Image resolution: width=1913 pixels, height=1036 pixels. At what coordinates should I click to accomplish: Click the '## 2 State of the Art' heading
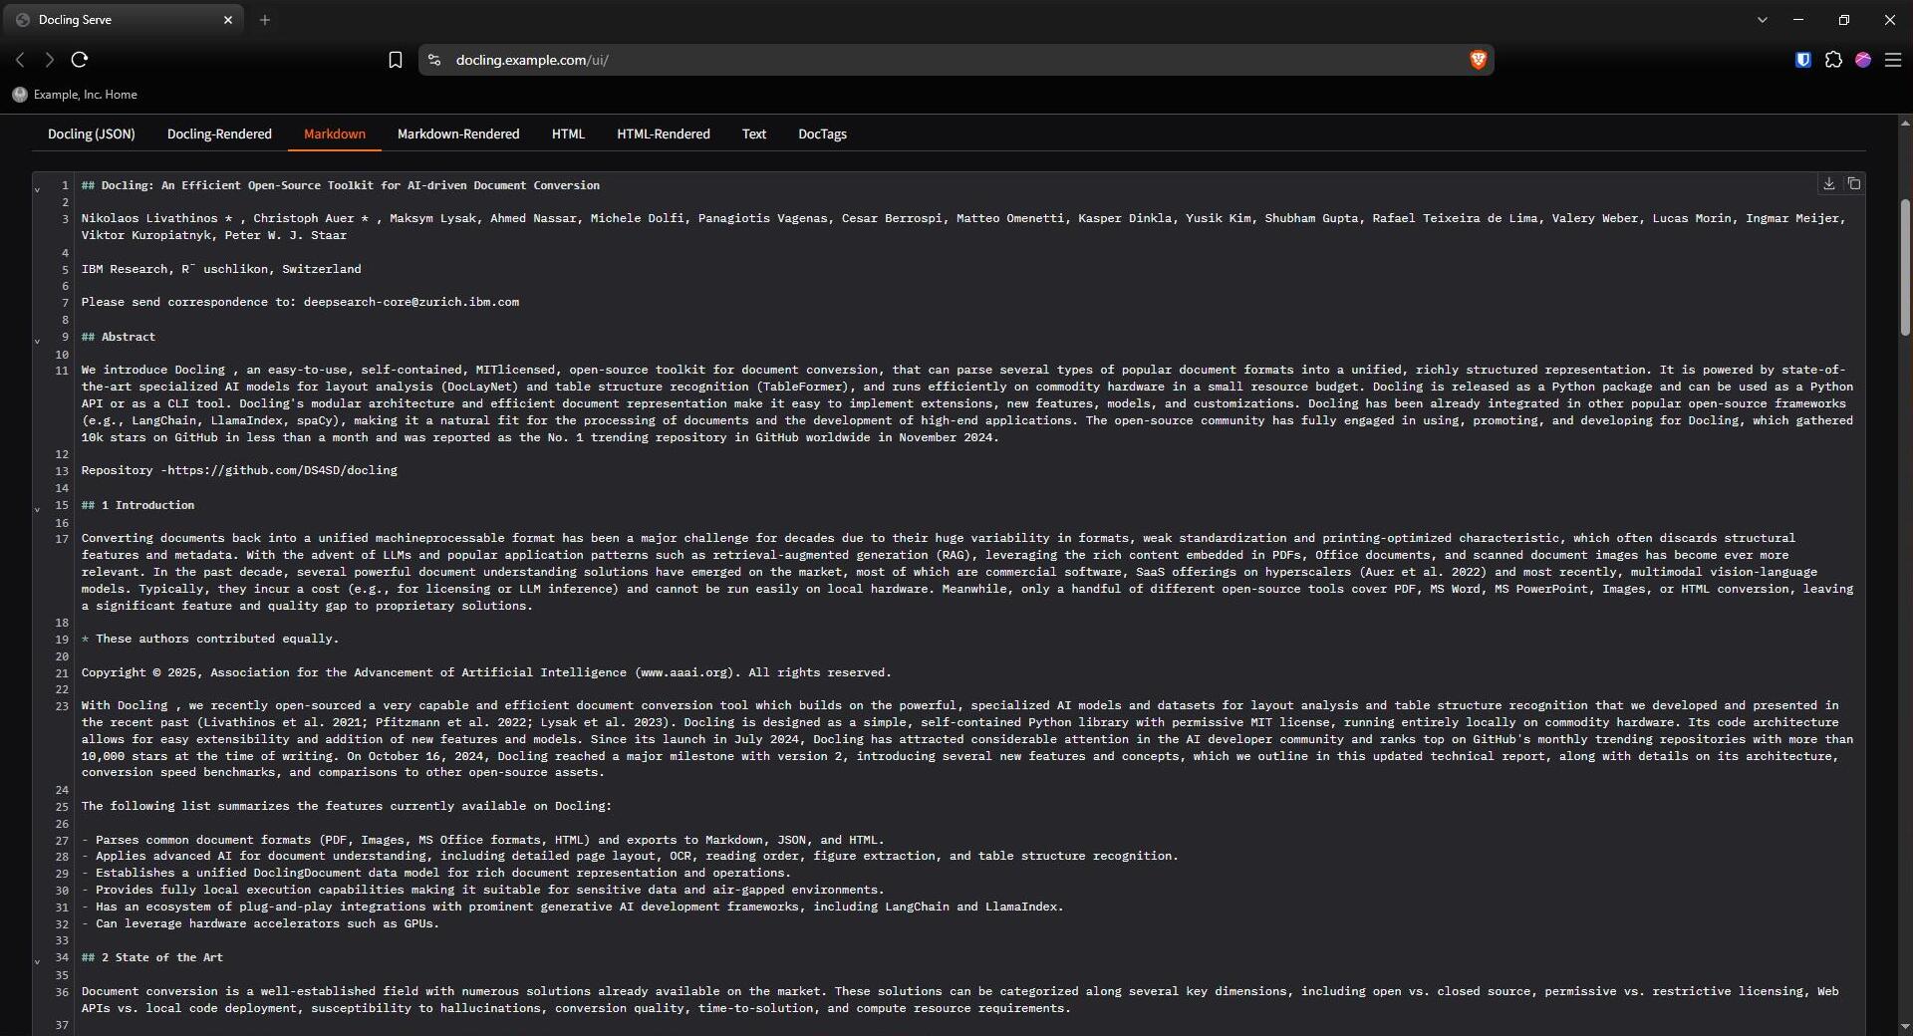pyautogui.click(x=152, y=957)
